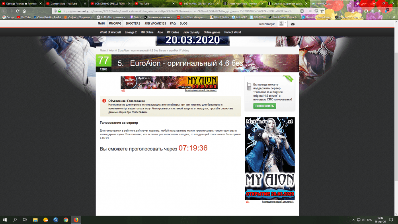Open Chrome from the taskbar
This screenshot has height=224, width=398.
(66, 220)
